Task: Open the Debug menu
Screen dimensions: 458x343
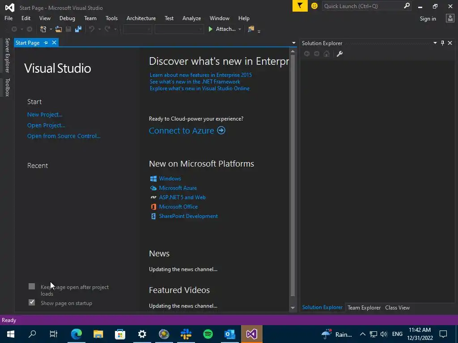Action: tap(67, 18)
